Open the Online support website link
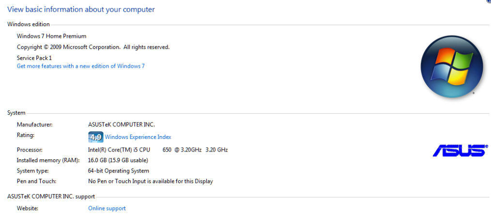 click(x=107, y=208)
